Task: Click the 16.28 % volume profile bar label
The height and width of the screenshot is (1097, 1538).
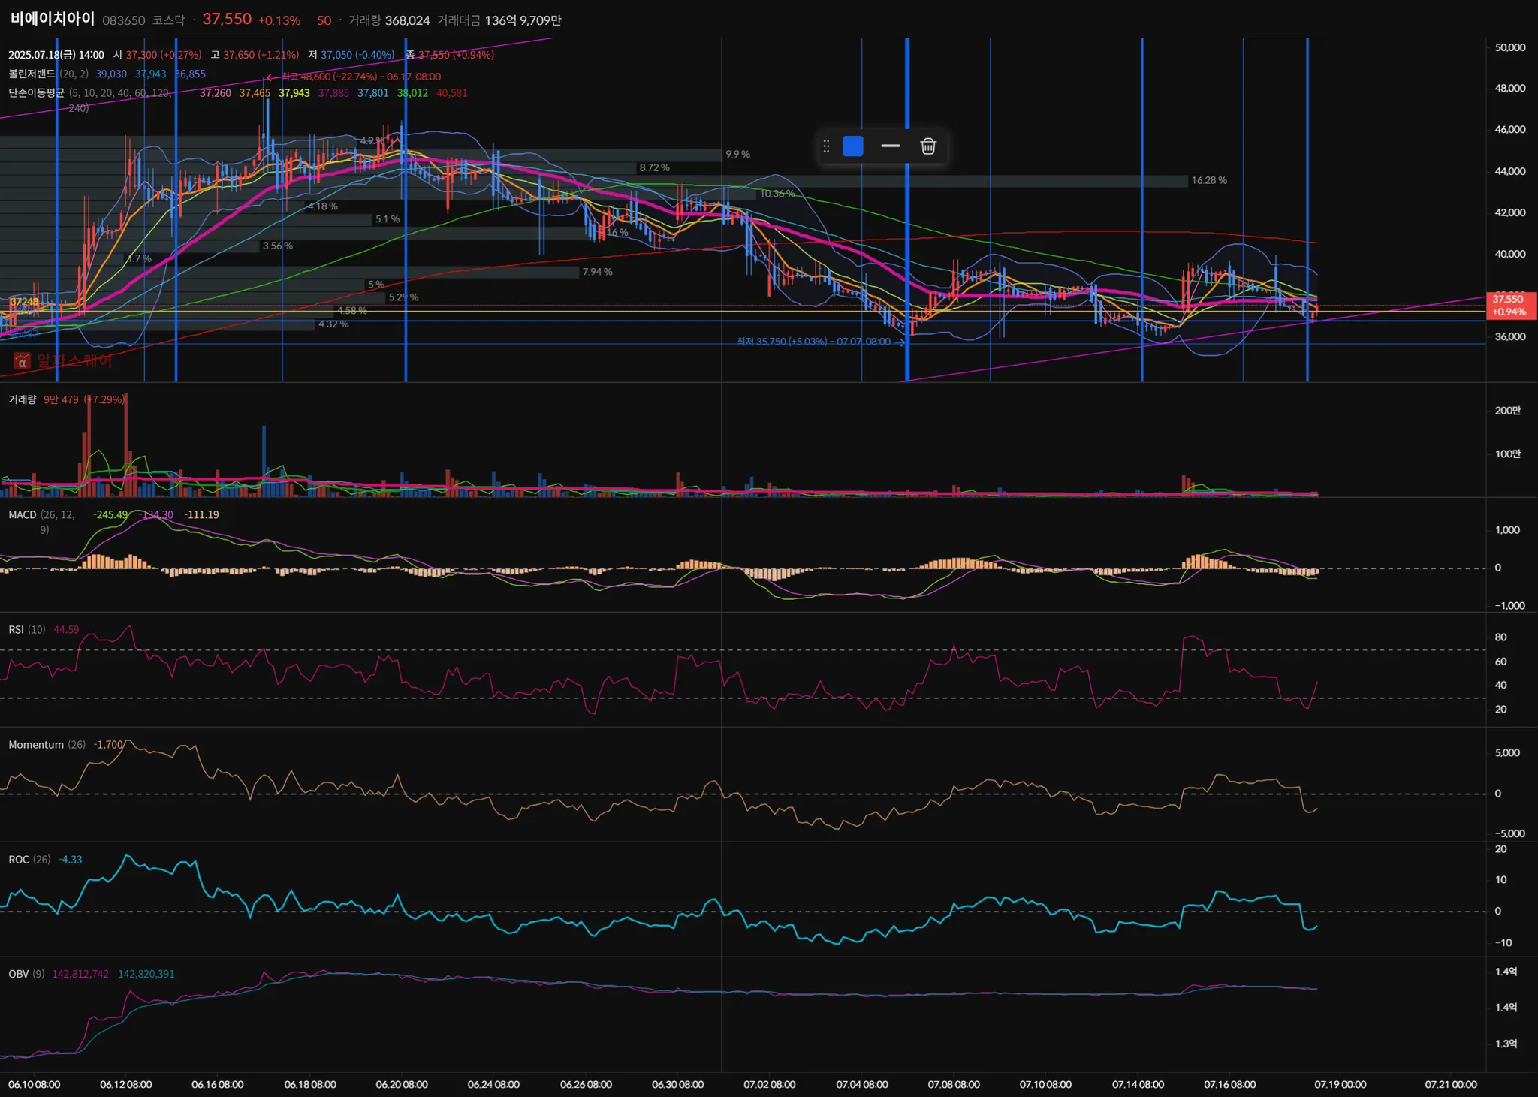Action: 1209,180
